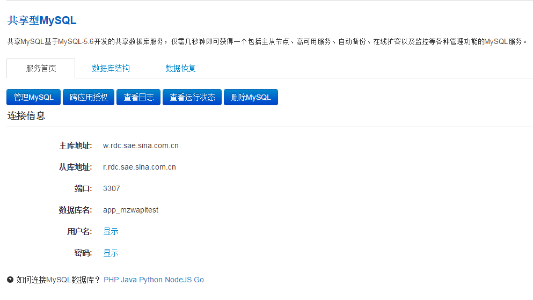Click the 如何连接MySQL数据库 question text
The width and height of the screenshot is (533, 300).
click(59, 280)
